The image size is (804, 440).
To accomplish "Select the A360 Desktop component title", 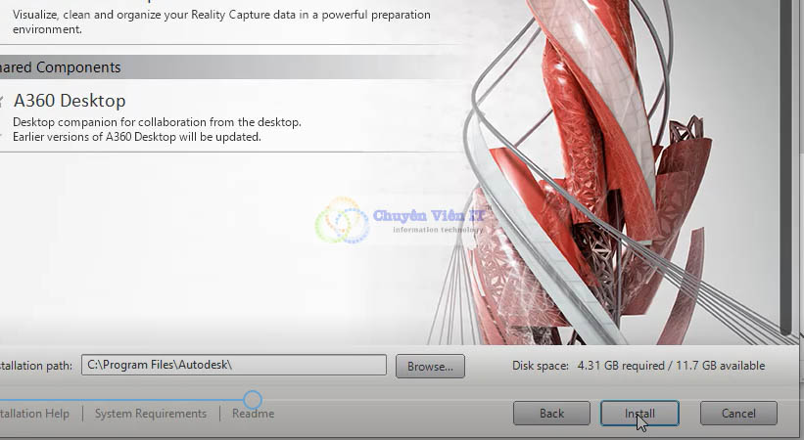I will pos(70,101).
